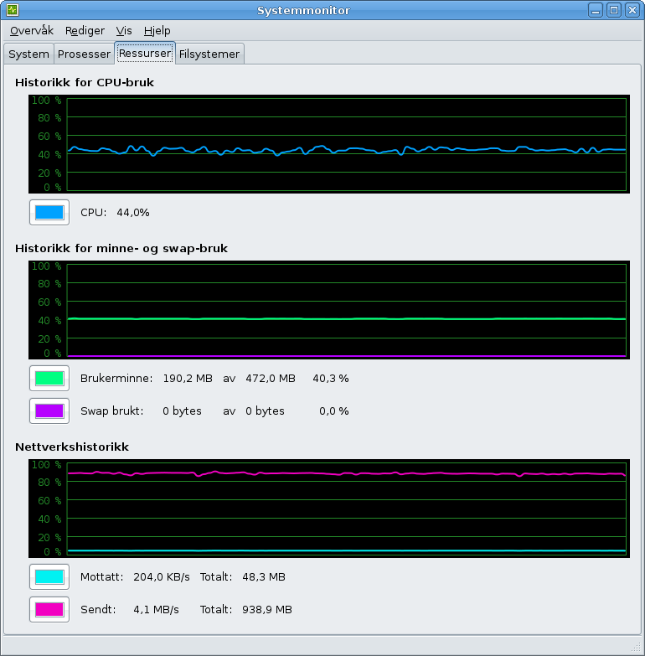Close the Systemmonitor window
The width and height of the screenshot is (645, 656).
(632, 9)
